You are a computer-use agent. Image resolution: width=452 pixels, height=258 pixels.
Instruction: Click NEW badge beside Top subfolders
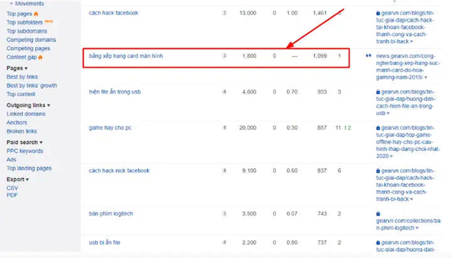[x=49, y=21]
